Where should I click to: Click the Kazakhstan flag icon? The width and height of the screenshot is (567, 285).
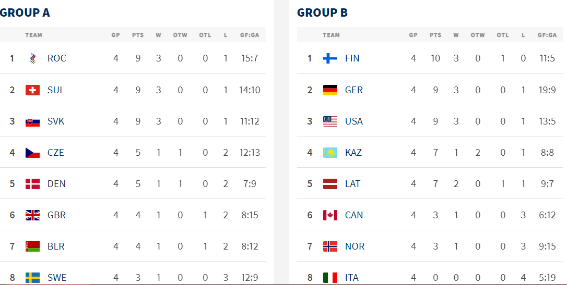pos(330,153)
